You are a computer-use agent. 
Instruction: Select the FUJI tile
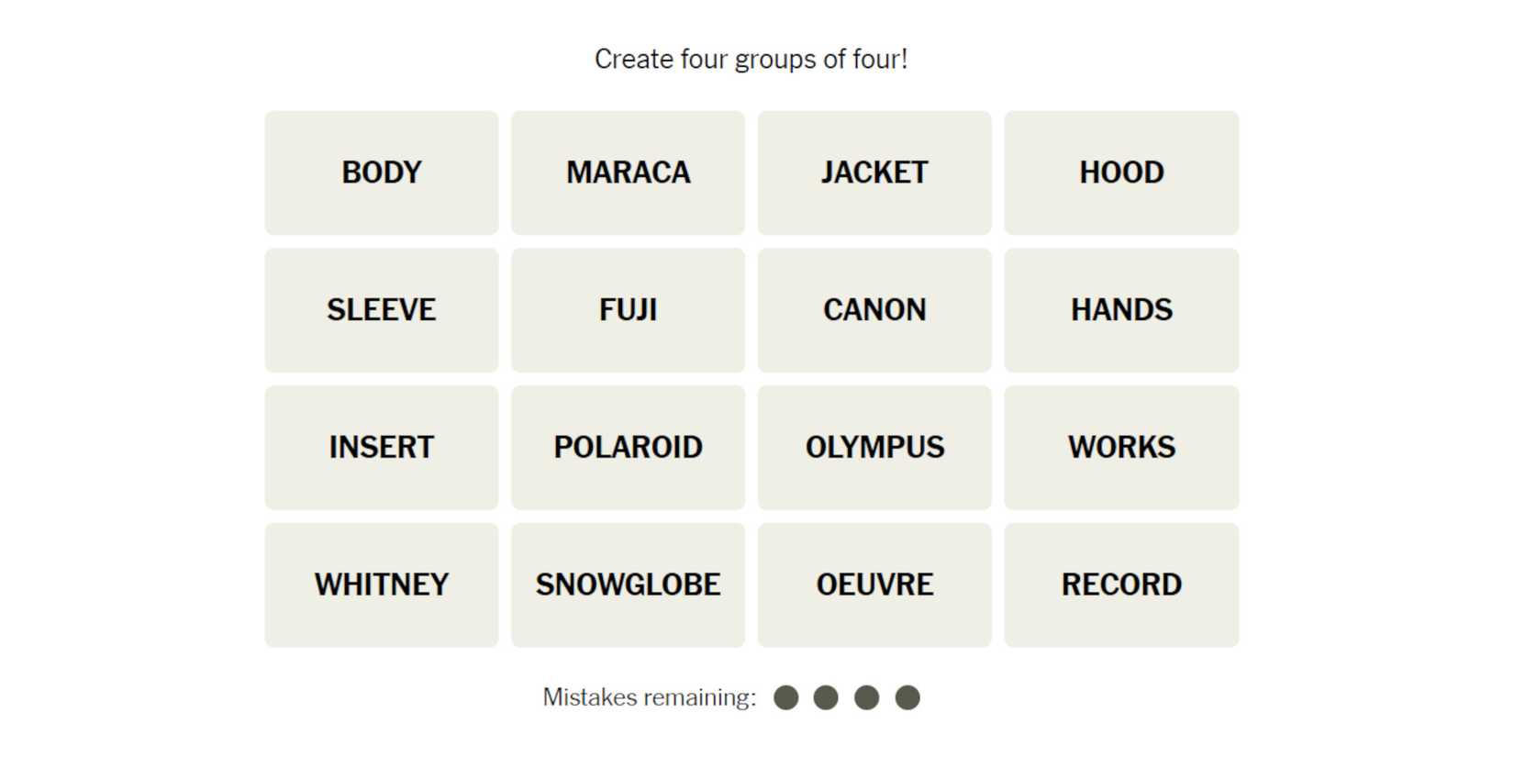tap(628, 310)
